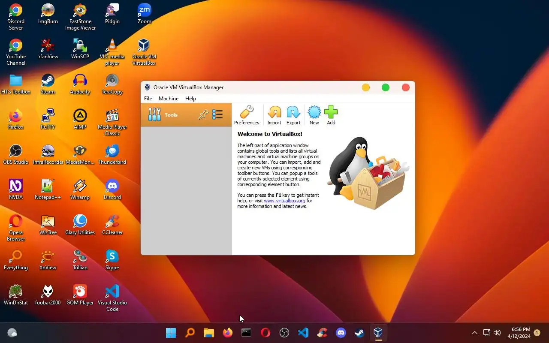Select the Zoom desktop icon
Screen dimensions: 549x343
(x=144, y=14)
